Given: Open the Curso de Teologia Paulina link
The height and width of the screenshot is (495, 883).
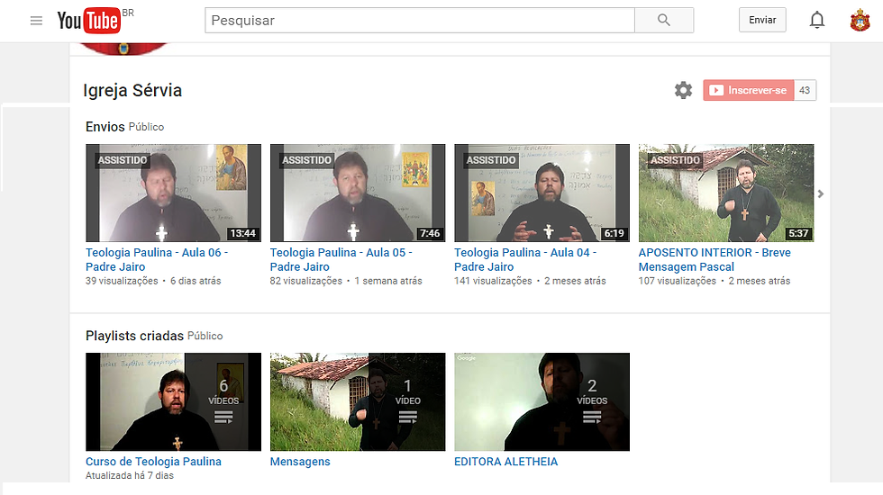Looking at the screenshot, I should pyautogui.click(x=153, y=461).
